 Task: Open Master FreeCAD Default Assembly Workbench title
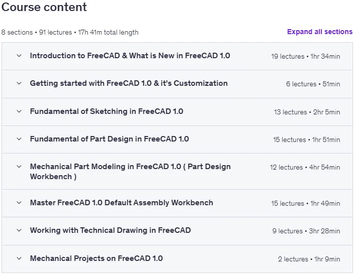tap(122, 203)
